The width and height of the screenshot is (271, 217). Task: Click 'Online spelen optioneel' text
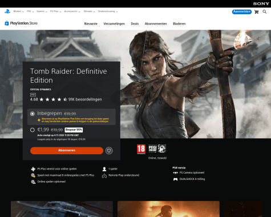[51, 182]
